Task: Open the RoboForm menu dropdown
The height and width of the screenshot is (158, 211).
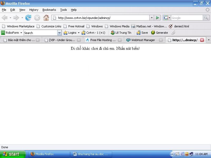Action: point(21,33)
